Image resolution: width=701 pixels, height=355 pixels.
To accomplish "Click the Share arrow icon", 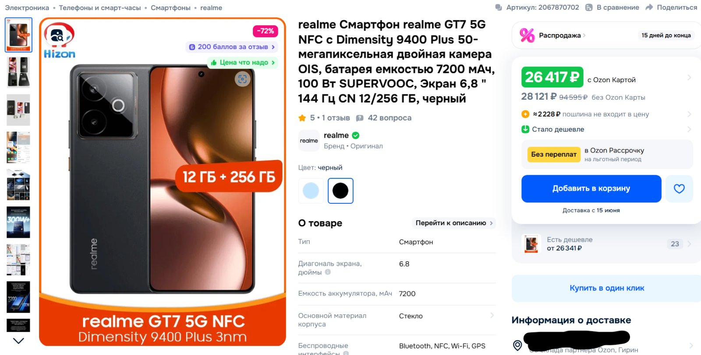I will 649,7.
